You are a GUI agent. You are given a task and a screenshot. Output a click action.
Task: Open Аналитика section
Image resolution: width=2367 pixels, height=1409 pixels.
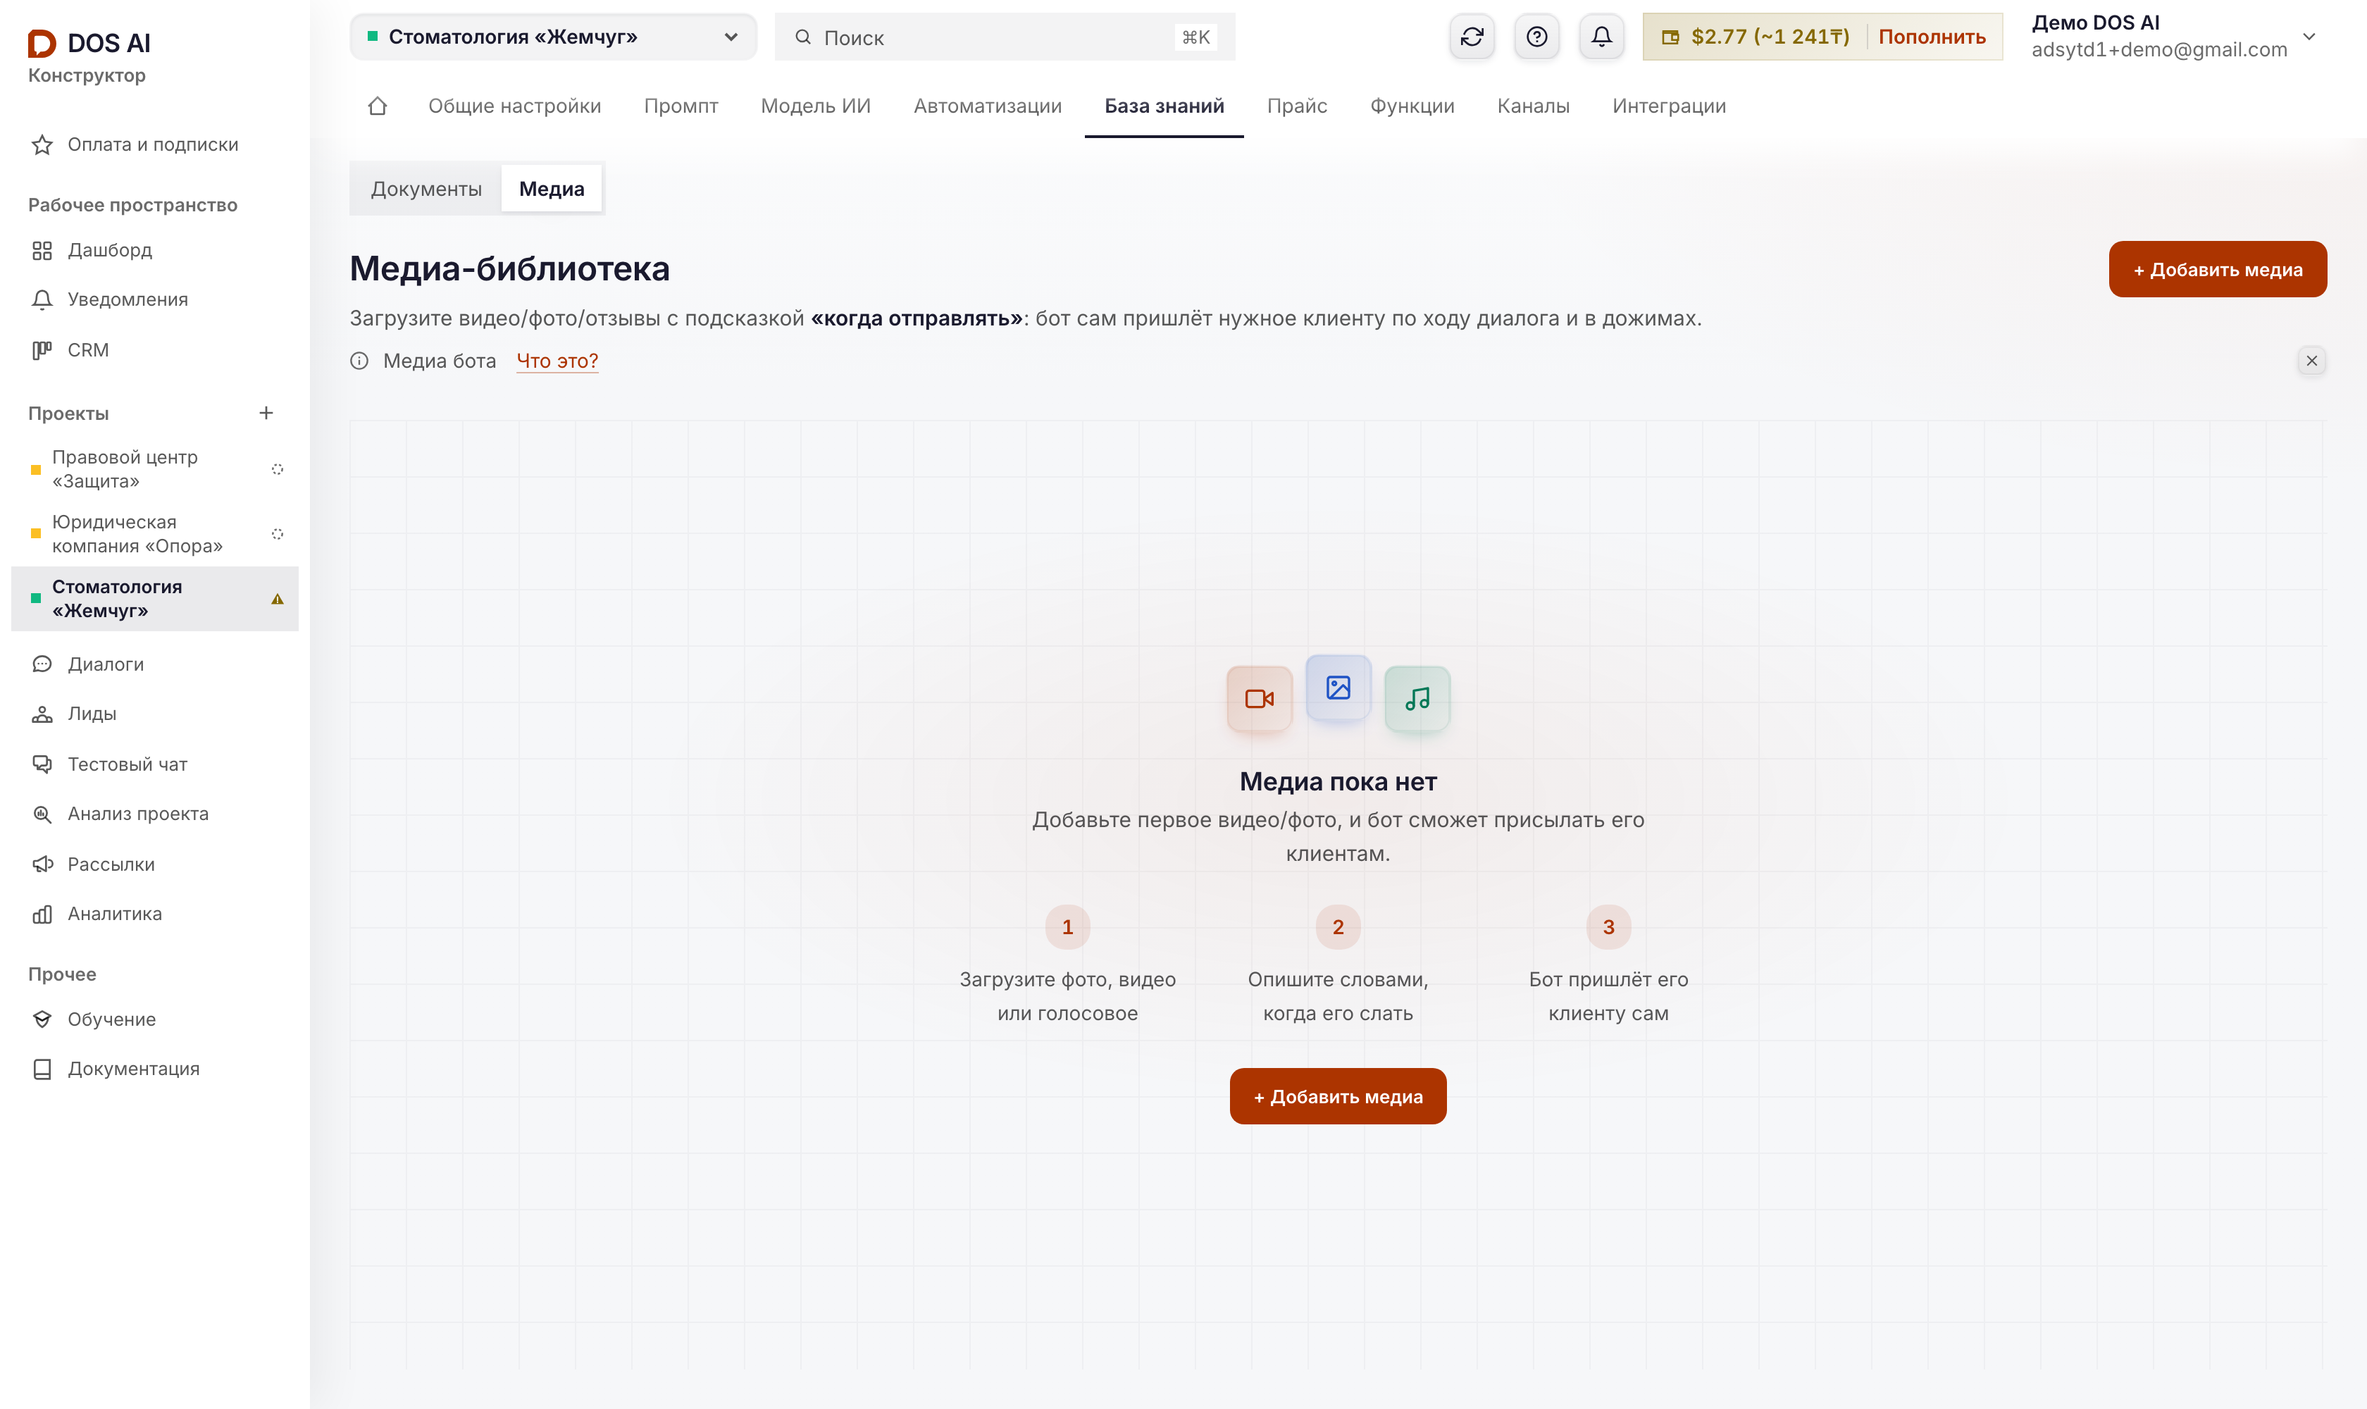(155, 913)
